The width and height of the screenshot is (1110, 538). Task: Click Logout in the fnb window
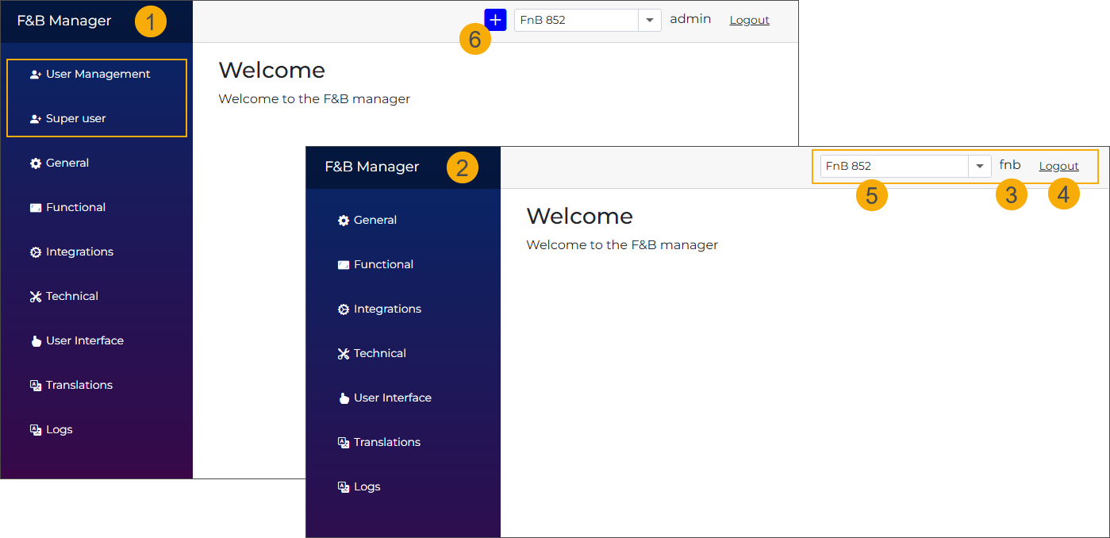tap(1058, 165)
